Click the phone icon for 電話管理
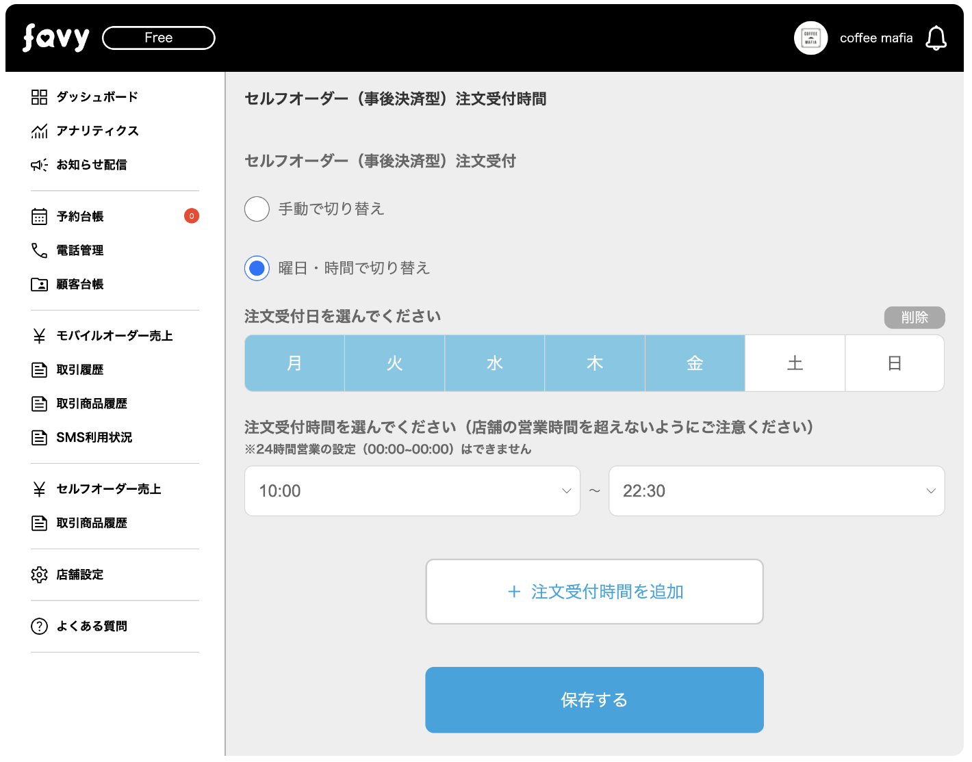Image resolution: width=972 pixels, height=762 pixels. pyautogui.click(x=39, y=250)
